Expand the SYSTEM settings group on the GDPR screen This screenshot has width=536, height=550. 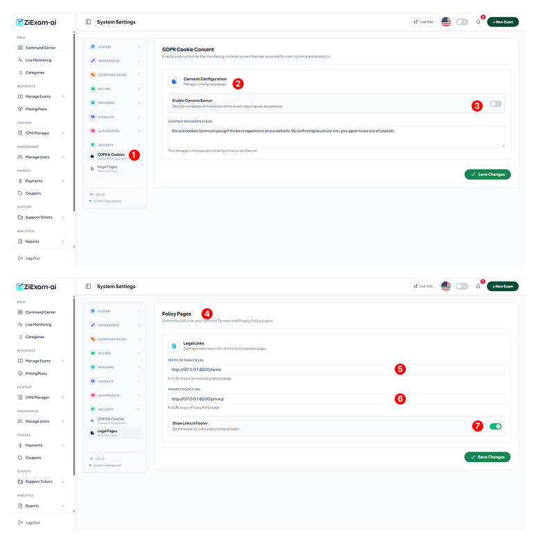[115, 47]
